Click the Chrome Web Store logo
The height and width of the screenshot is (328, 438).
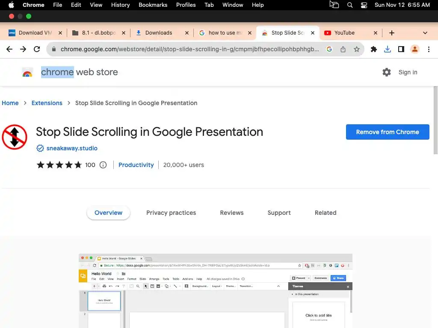(27, 72)
